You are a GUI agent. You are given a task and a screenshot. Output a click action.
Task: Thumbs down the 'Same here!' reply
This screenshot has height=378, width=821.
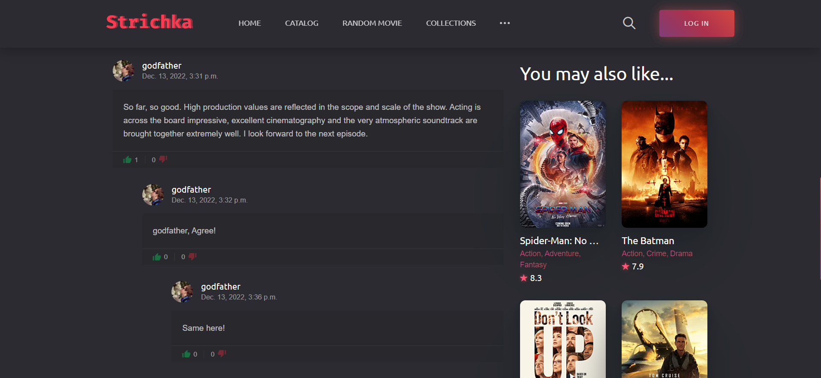[222, 354]
